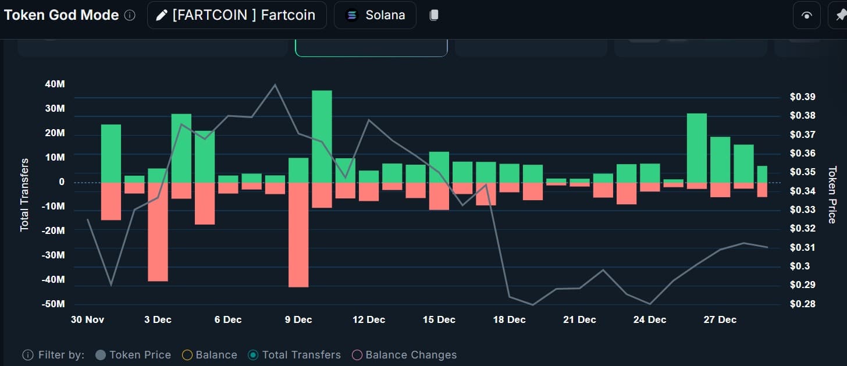Click the large red bar near 3 Dec
This screenshot has height=366, width=847.
point(157,233)
